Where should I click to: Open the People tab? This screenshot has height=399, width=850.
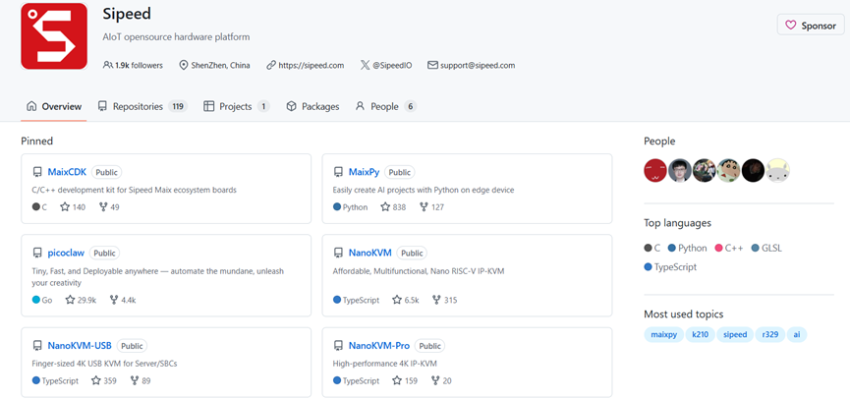[x=385, y=107]
